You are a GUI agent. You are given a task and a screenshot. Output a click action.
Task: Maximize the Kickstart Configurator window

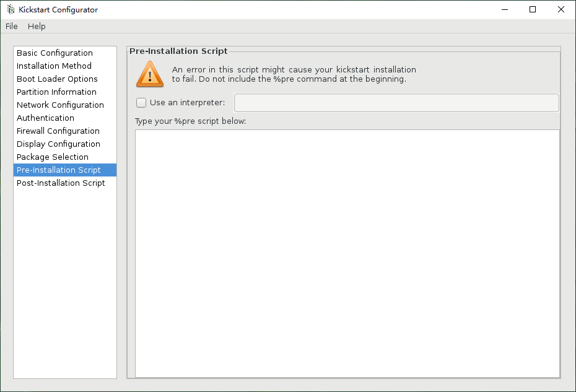(533, 9)
